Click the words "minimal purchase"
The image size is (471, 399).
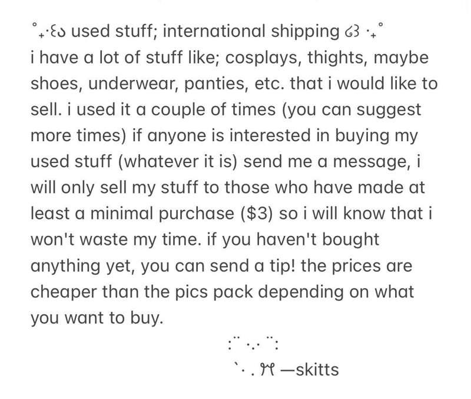(162, 214)
